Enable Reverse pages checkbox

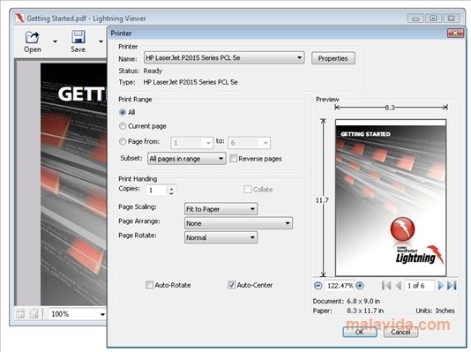[x=234, y=158]
